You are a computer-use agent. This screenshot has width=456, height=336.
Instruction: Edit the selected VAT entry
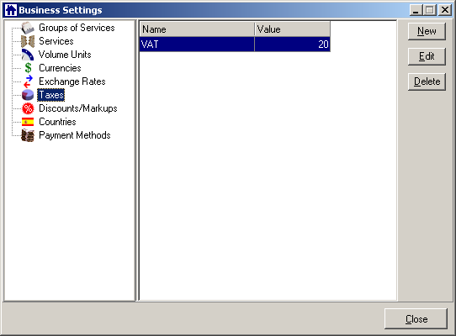[x=427, y=56]
